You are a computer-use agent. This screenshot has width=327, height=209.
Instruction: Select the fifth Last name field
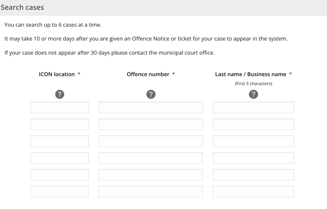pos(253,175)
